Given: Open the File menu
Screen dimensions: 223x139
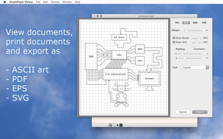Looking at the screenshot, I should [x=38, y=2].
